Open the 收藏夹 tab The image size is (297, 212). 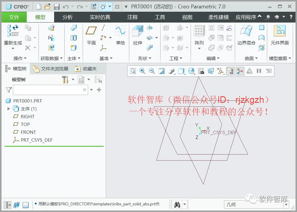pos(85,69)
